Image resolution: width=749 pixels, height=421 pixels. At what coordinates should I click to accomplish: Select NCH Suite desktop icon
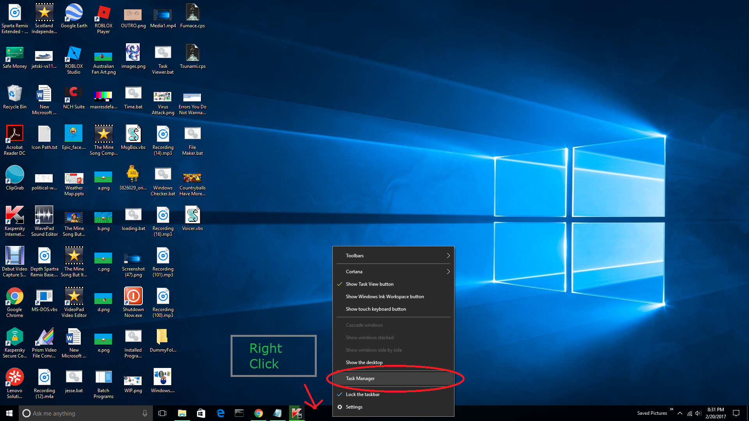pyautogui.click(x=74, y=97)
